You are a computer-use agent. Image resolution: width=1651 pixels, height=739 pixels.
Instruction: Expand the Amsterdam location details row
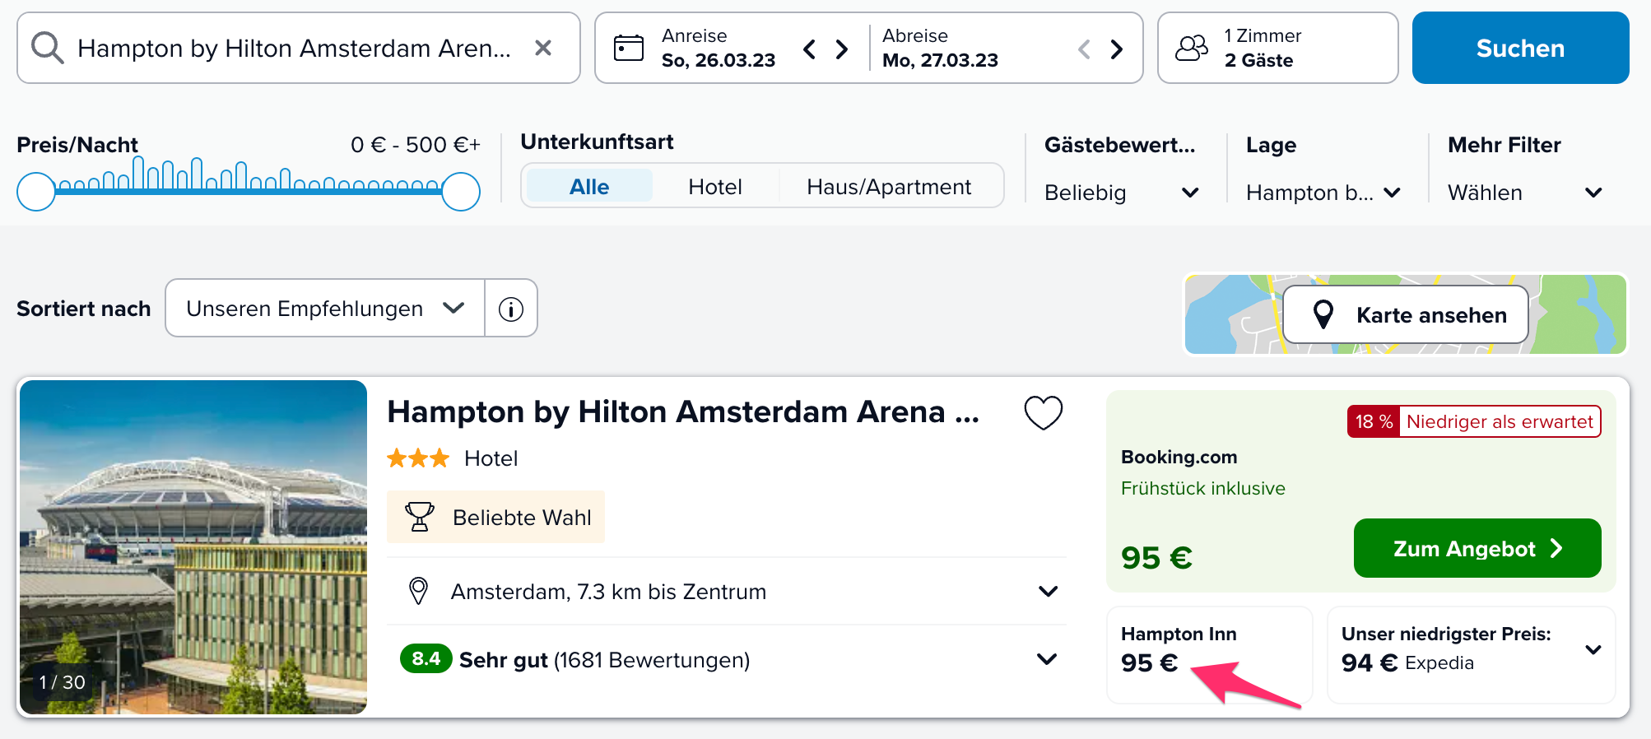727,592
